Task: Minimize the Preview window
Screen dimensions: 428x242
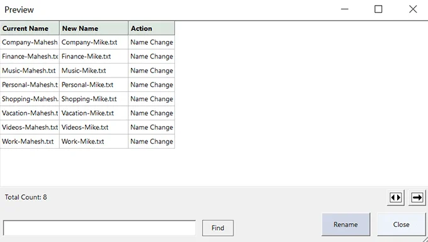Action: point(345,9)
